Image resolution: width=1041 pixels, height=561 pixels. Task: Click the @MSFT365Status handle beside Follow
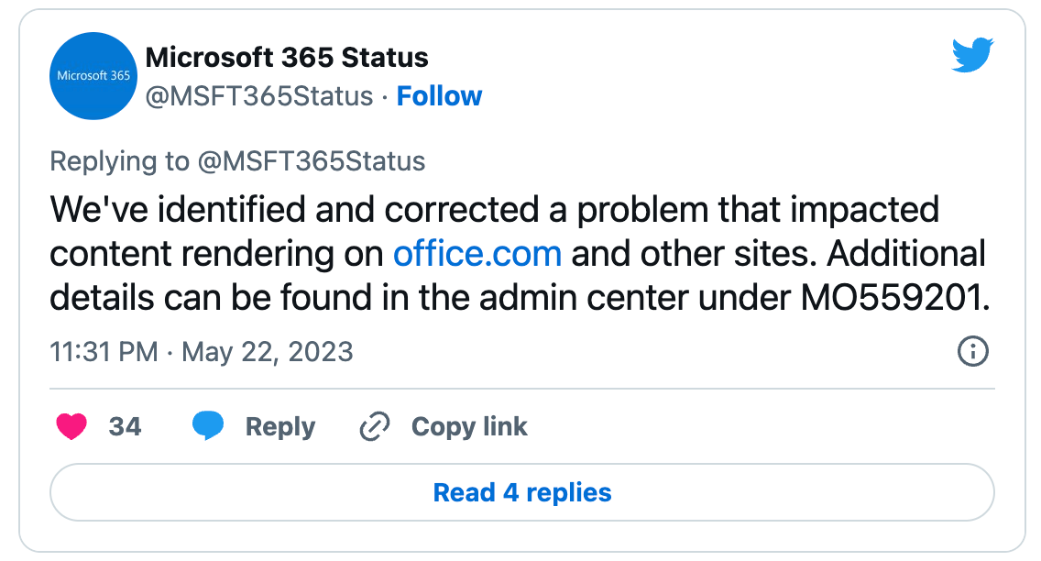point(259,96)
